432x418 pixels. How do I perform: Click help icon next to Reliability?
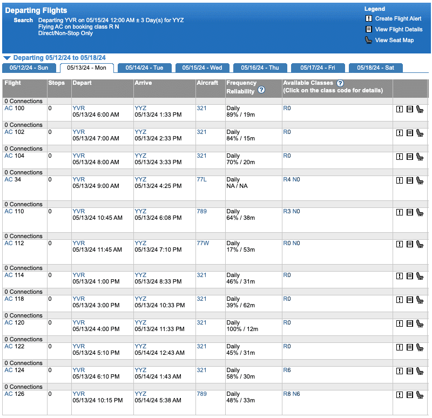click(261, 90)
